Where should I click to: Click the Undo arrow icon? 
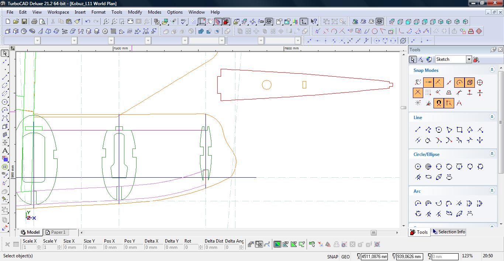(87, 22)
